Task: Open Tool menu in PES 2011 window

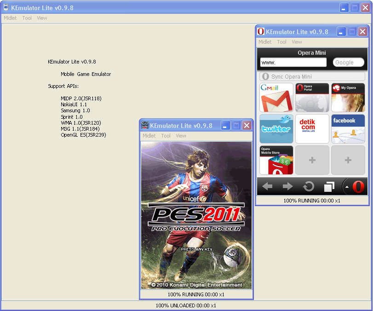Action: (166, 136)
